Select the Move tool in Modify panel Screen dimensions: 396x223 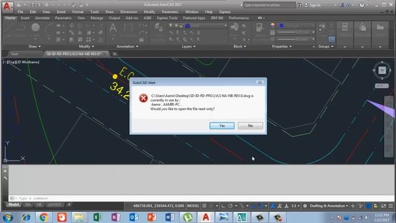(x=72, y=25)
